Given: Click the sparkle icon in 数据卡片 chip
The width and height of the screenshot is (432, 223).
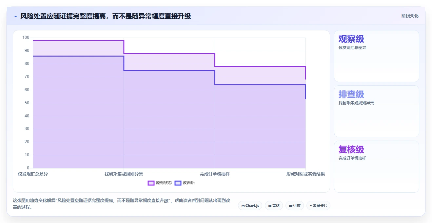Looking at the screenshot, I should point(311,206).
